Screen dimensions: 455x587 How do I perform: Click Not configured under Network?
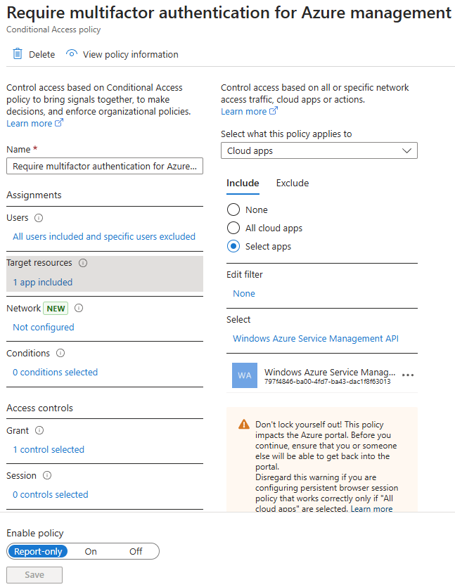[x=44, y=327]
